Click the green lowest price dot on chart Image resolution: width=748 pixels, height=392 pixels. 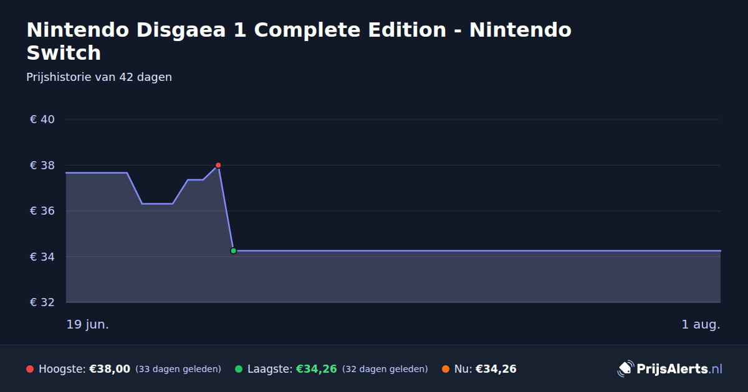click(x=233, y=251)
